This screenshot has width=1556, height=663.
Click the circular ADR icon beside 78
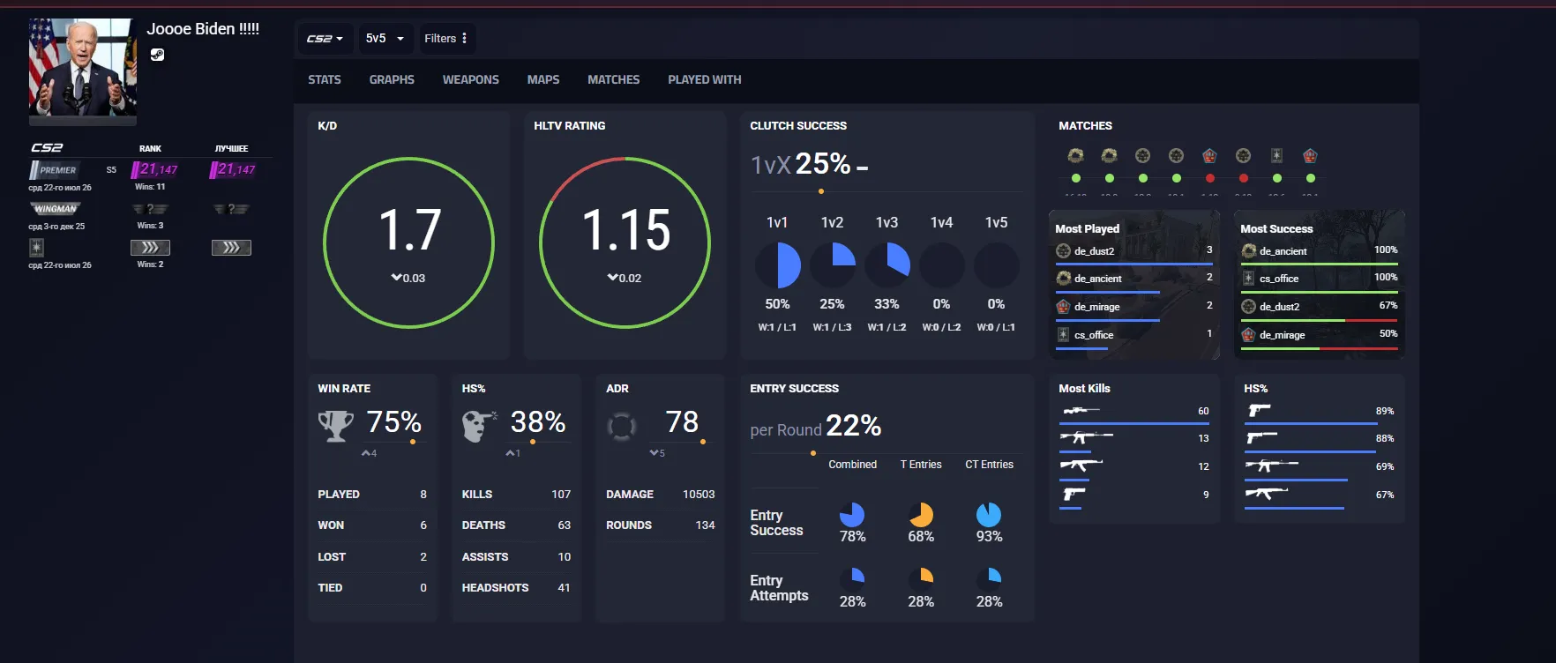622,427
